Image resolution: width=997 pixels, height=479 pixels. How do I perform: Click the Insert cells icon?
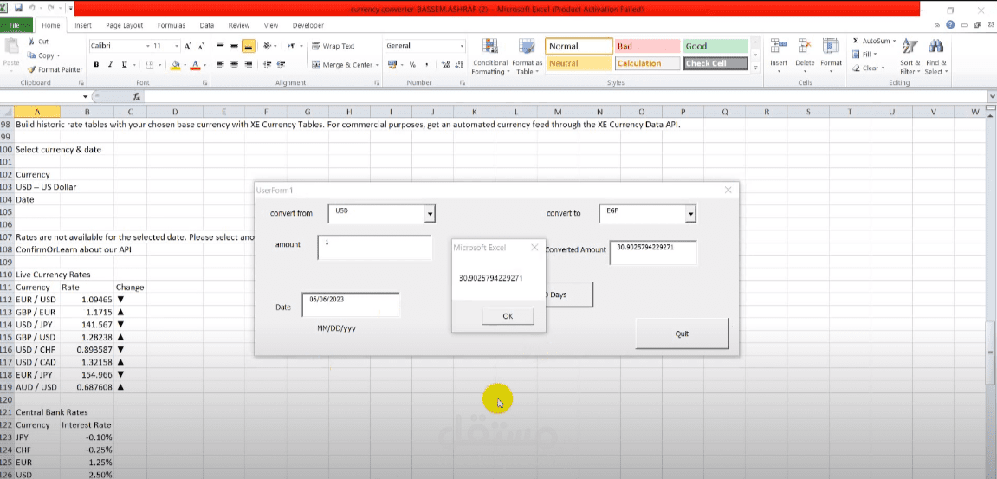pyautogui.click(x=778, y=47)
